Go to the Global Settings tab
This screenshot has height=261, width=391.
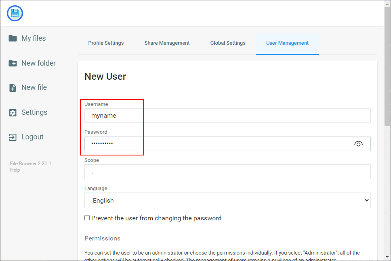point(228,43)
